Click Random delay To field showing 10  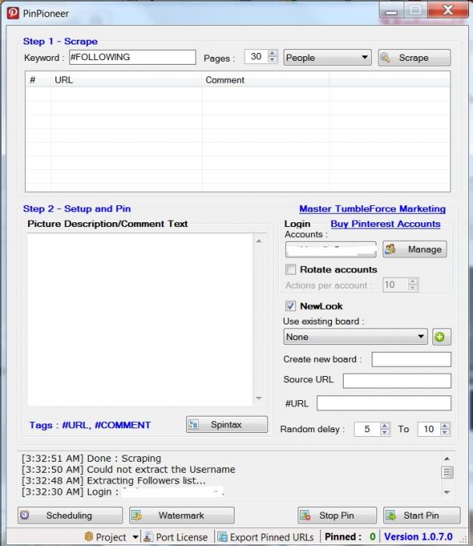tap(429, 429)
